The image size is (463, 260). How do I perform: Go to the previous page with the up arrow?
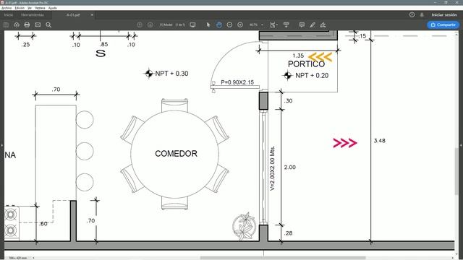140,25
